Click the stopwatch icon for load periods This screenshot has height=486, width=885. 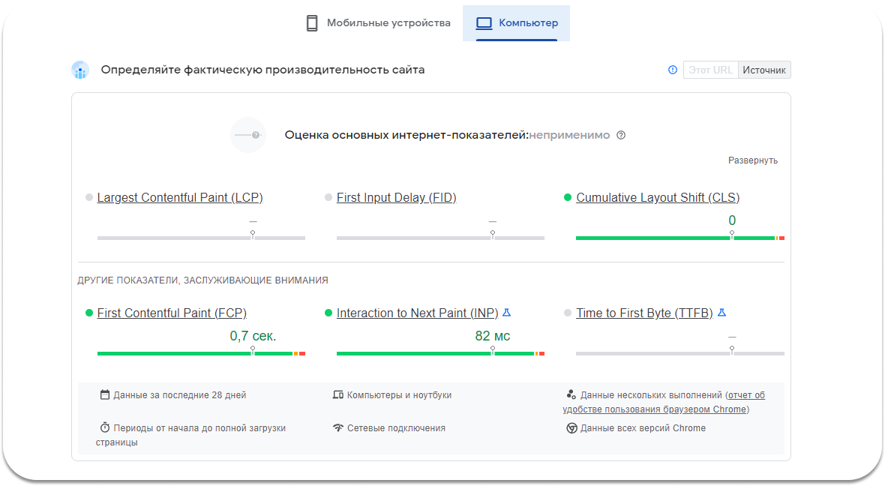[105, 427]
